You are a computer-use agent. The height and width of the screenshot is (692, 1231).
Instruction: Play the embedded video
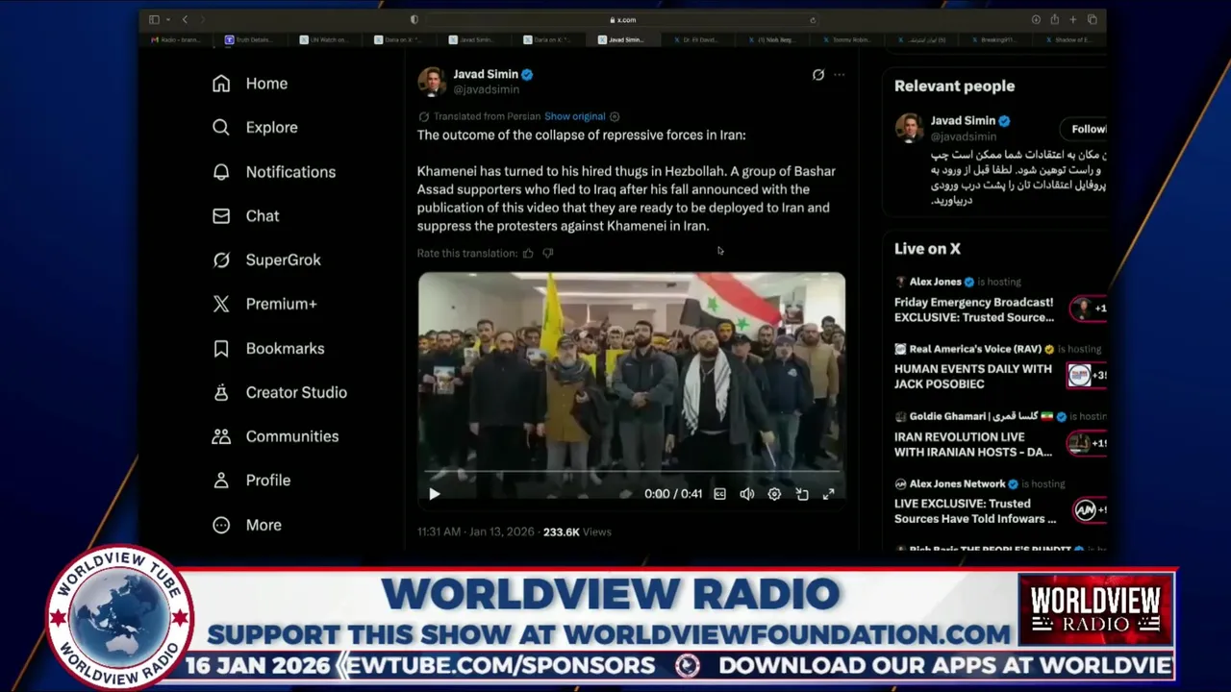[x=434, y=494]
